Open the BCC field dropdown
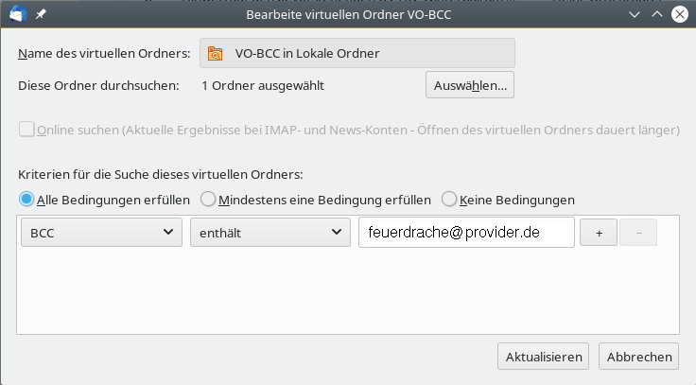 tap(101, 233)
